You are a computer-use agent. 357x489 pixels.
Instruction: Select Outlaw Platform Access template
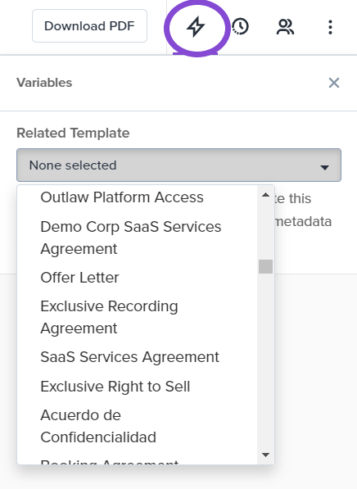click(x=122, y=197)
